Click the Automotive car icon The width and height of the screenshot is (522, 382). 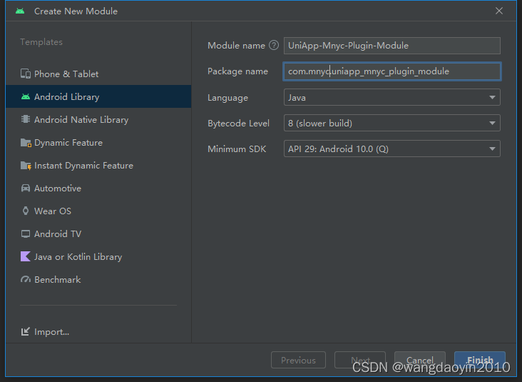coord(26,188)
